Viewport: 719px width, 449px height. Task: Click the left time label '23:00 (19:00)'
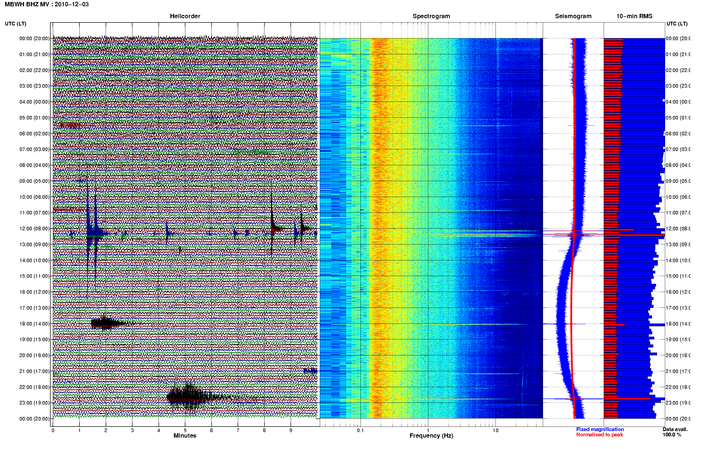pyautogui.click(x=34, y=403)
